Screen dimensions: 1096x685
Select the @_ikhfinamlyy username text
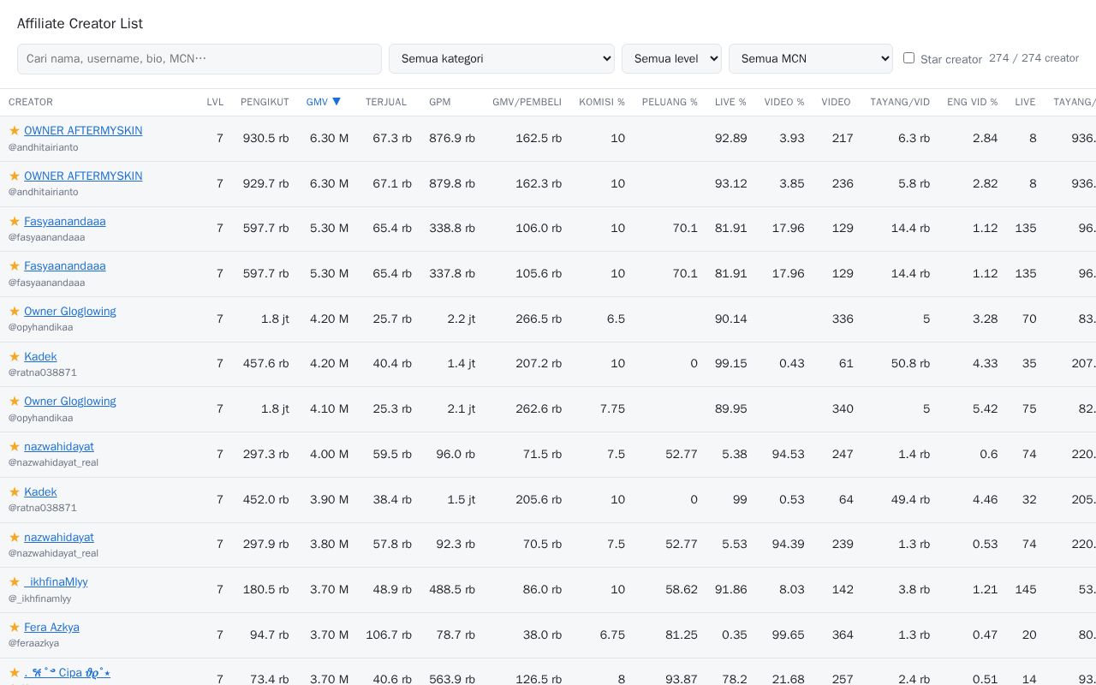pyautogui.click(x=40, y=599)
